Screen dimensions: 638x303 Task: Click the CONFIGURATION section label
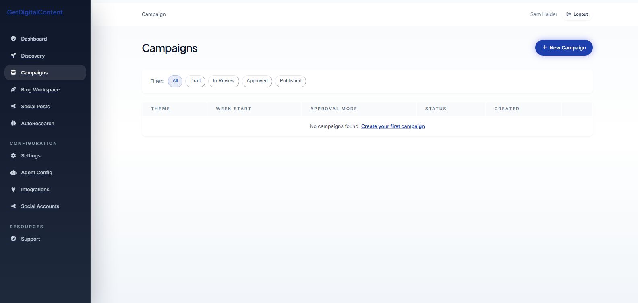[33, 143]
